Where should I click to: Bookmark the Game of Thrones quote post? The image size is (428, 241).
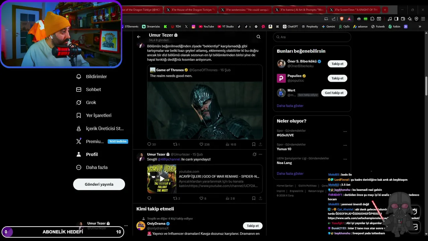pyautogui.click(x=254, y=144)
